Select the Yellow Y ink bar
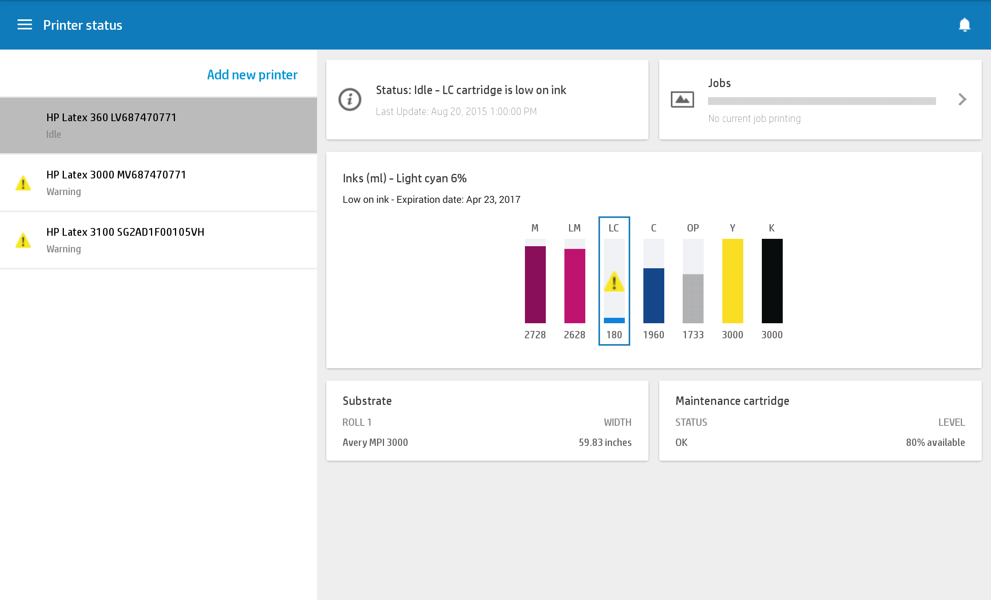The width and height of the screenshot is (991, 600). [x=732, y=281]
